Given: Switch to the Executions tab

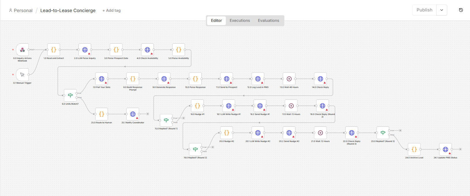Looking at the screenshot, I should pyautogui.click(x=240, y=21).
